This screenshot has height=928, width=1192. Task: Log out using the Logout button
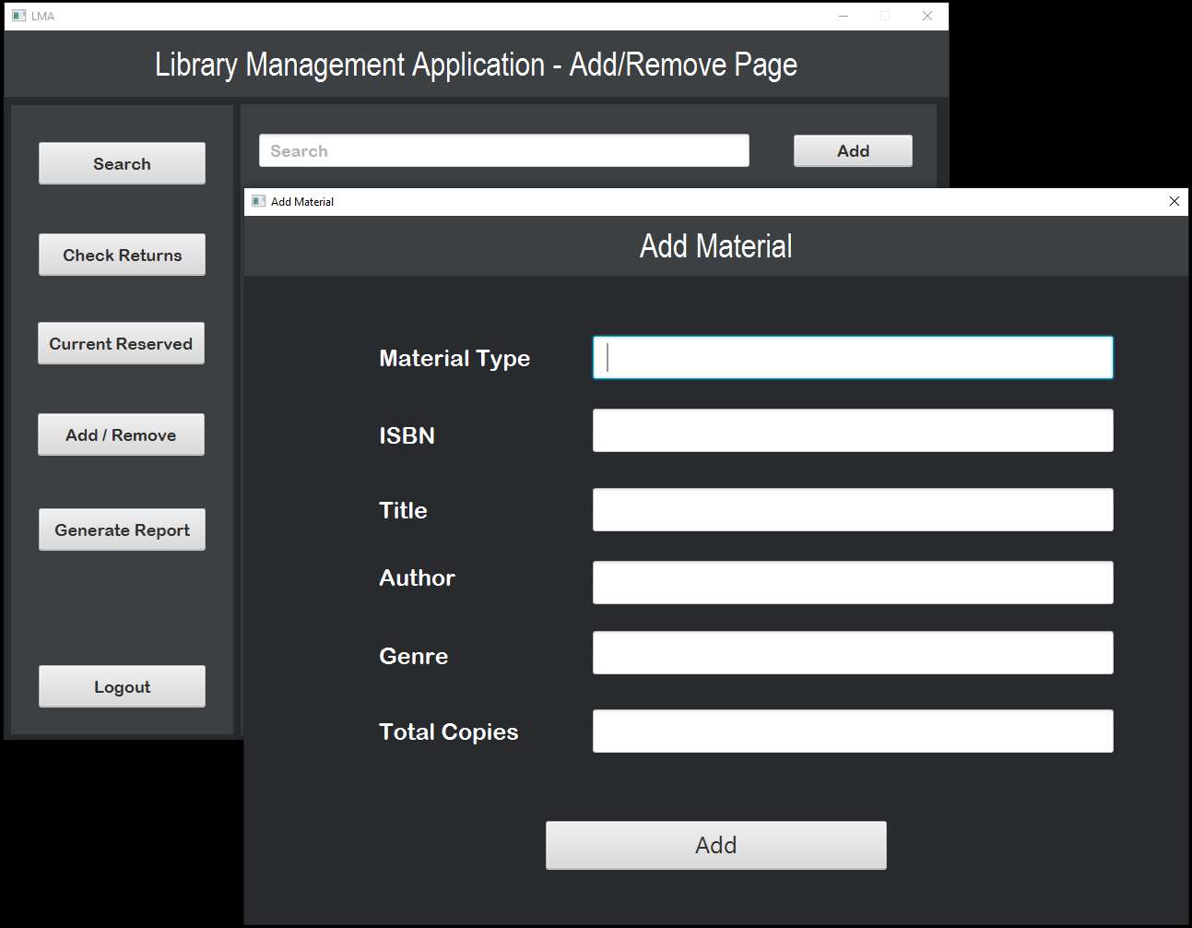[122, 686]
